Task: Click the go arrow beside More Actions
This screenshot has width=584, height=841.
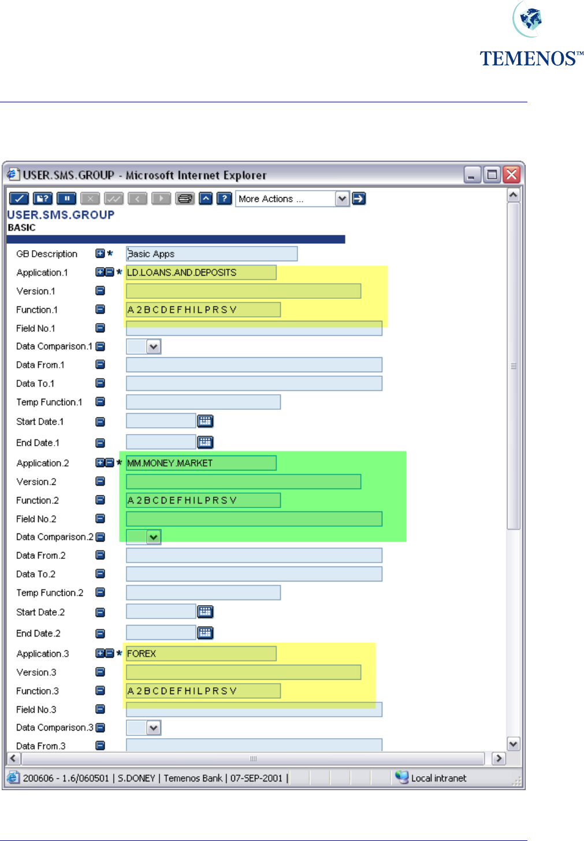Action: tap(359, 199)
